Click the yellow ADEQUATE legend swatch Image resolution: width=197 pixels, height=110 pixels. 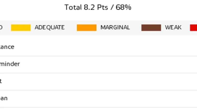(x=21, y=28)
